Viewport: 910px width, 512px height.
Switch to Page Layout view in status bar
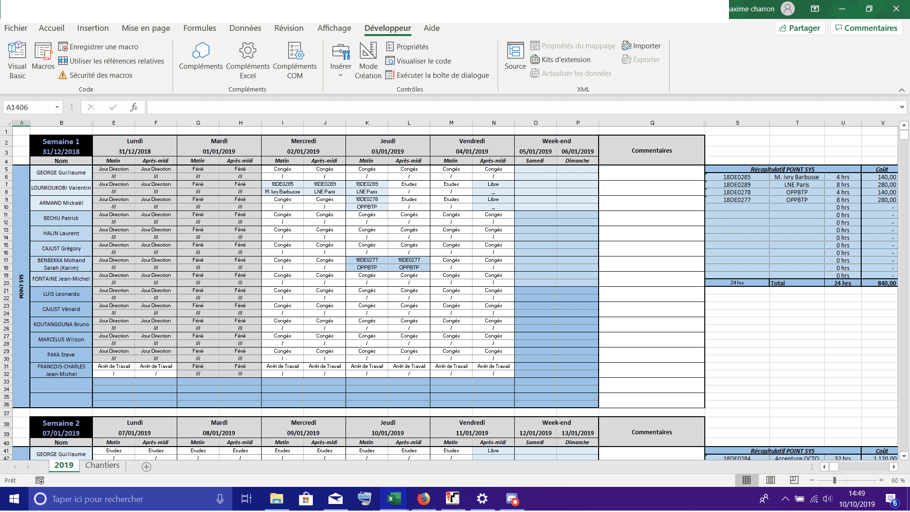click(771, 480)
